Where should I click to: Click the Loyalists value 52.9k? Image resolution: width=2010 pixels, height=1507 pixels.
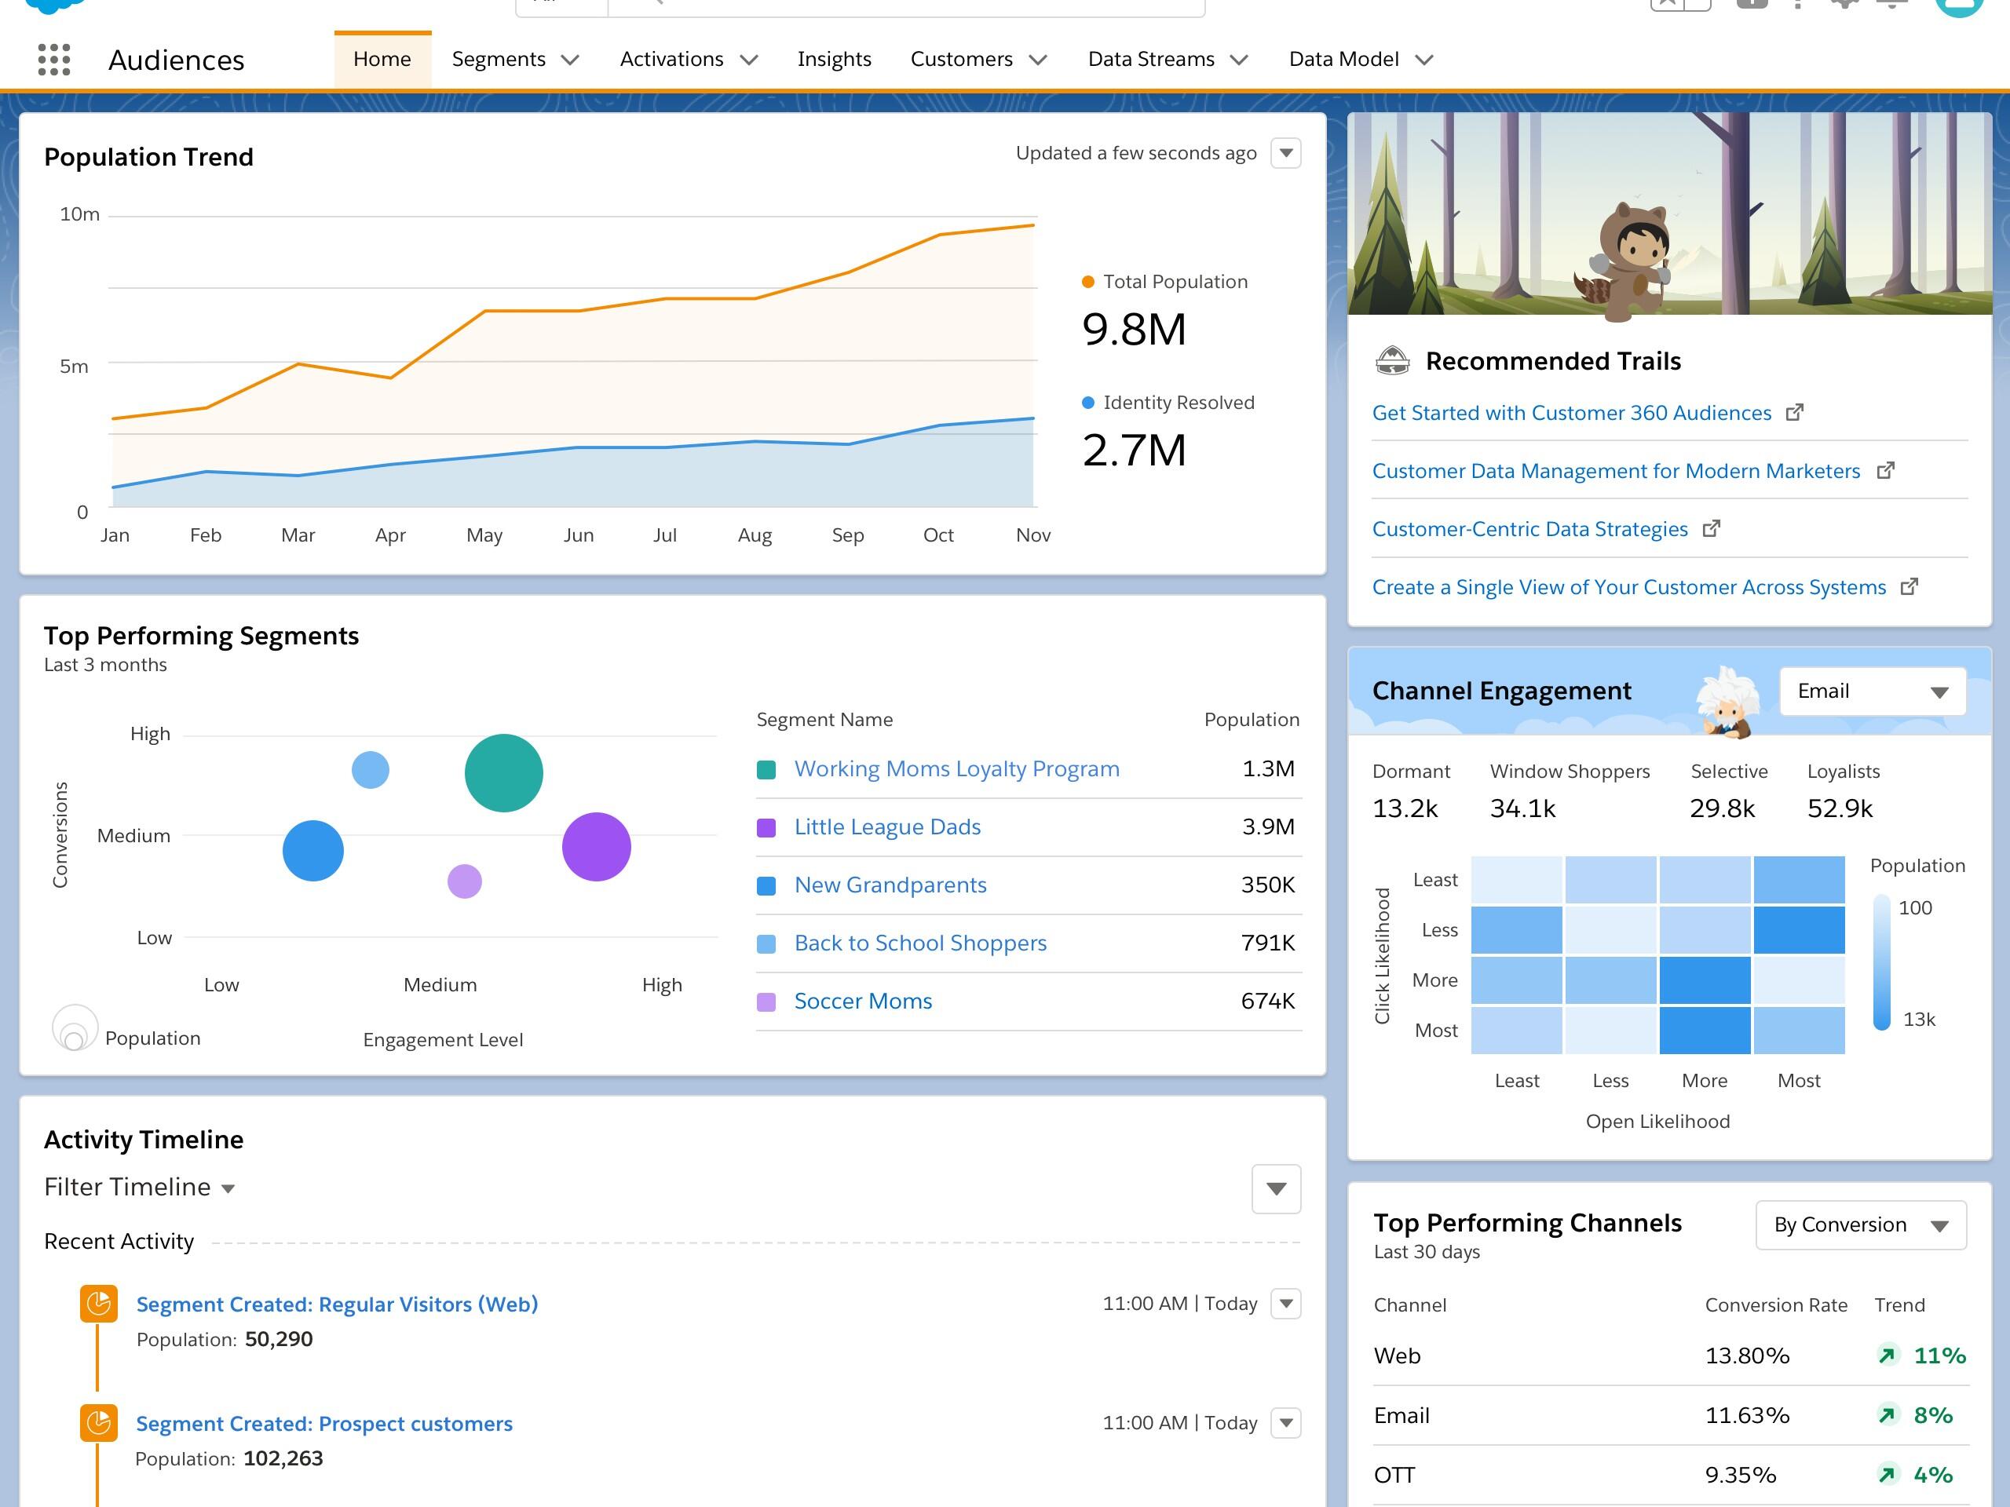[1839, 808]
